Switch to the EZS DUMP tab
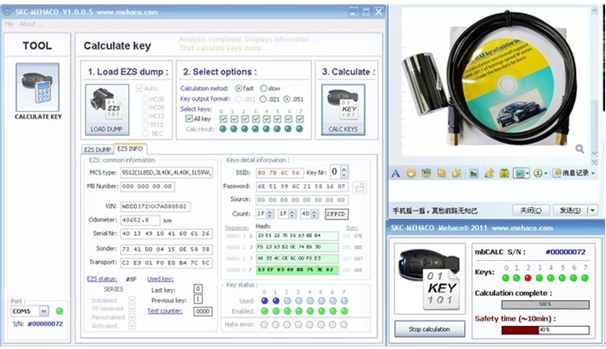 97,150
